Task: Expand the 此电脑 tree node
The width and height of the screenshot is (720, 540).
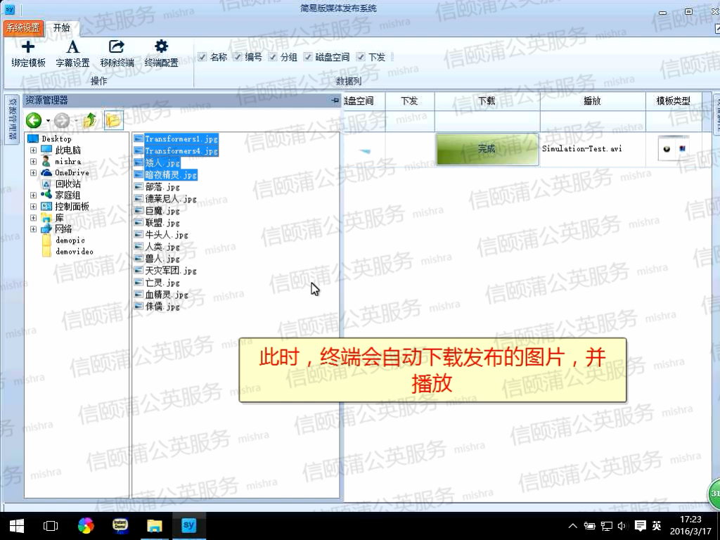Action: [x=33, y=150]
